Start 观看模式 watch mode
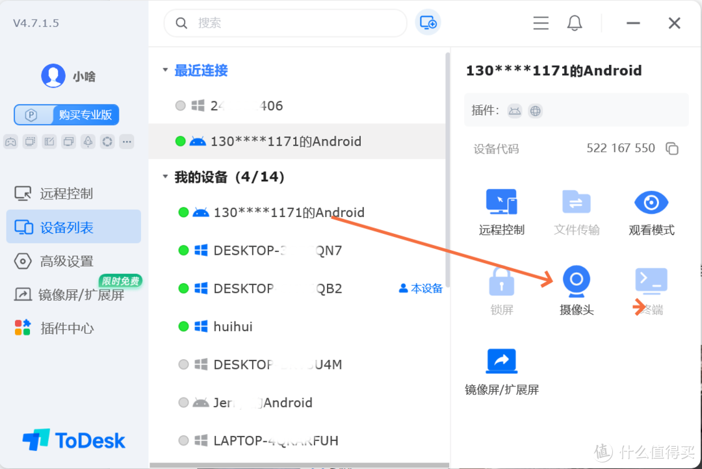702x469 pixels. (651, 212)
